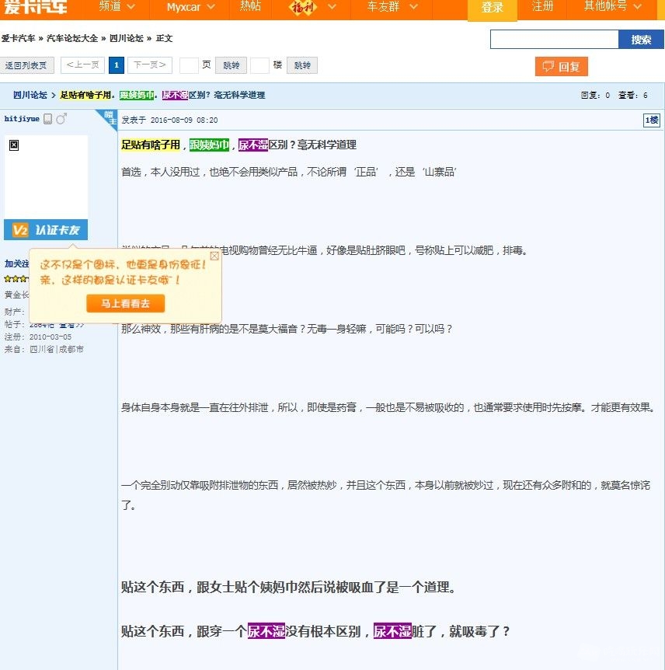Click the 回复: 0 counter

(595, 96)
